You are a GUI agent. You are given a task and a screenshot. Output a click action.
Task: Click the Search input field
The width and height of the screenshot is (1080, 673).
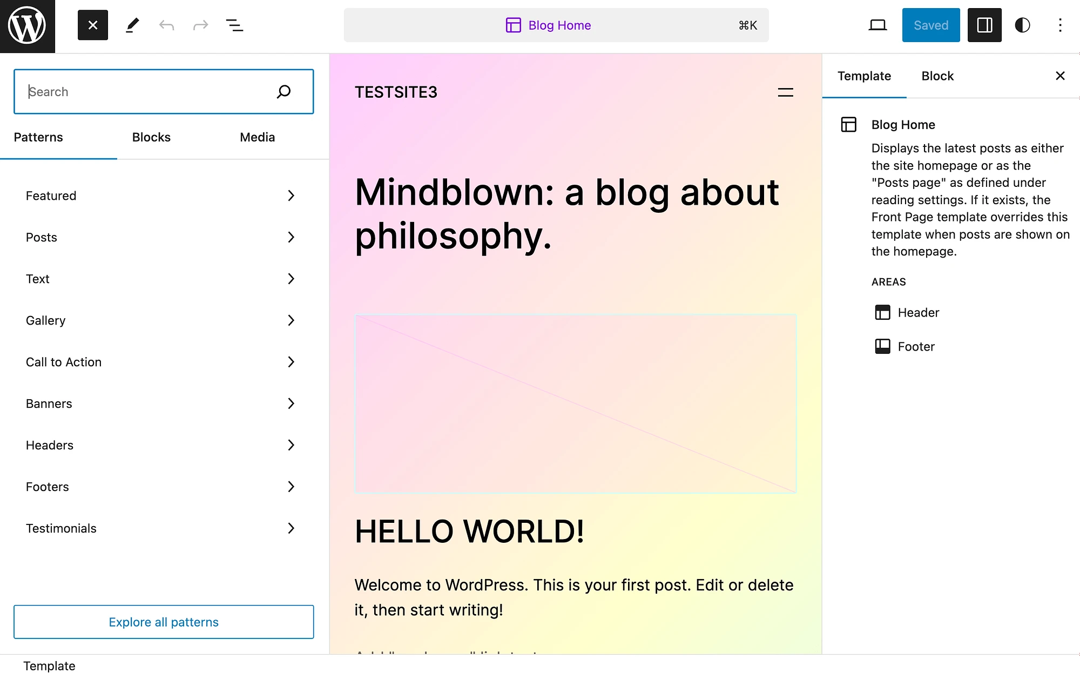point(164,91)
